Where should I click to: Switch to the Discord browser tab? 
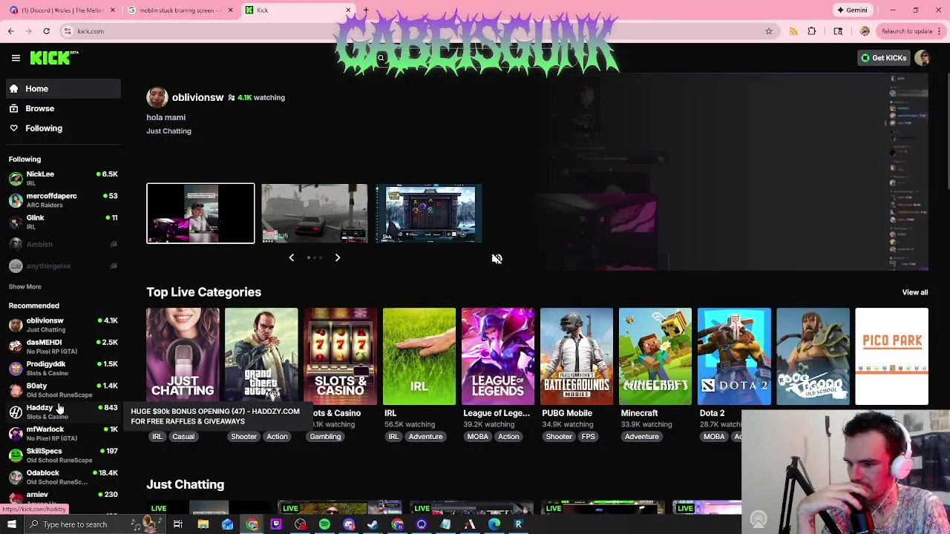(x=62, y=10)
